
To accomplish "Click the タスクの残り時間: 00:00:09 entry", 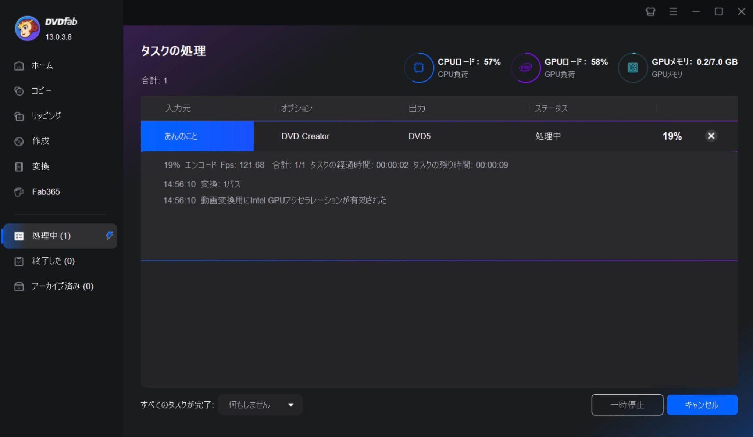I will tap(460, 165).
